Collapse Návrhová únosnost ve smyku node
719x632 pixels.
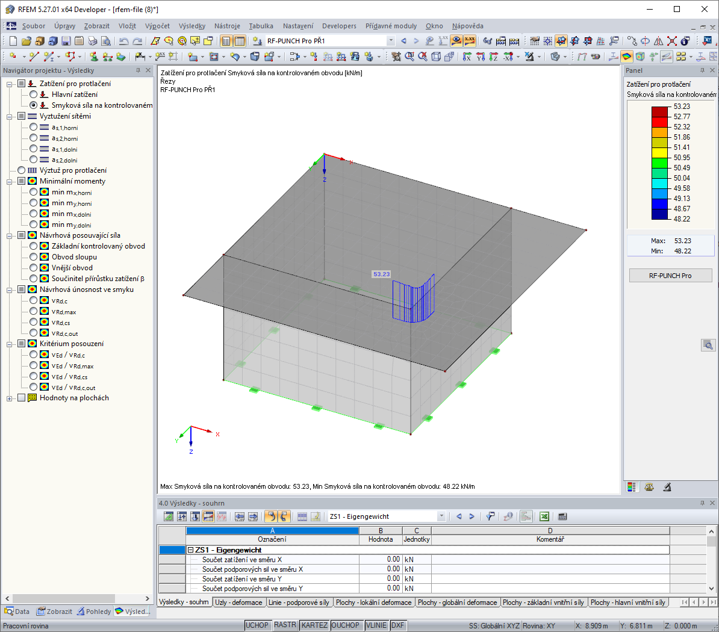9,290
